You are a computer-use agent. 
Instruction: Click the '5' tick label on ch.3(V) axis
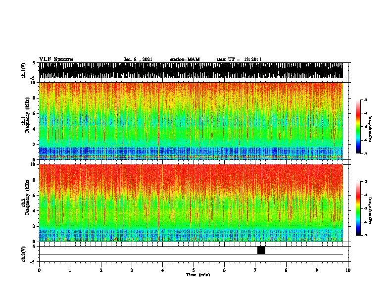(x=34, y=247)
